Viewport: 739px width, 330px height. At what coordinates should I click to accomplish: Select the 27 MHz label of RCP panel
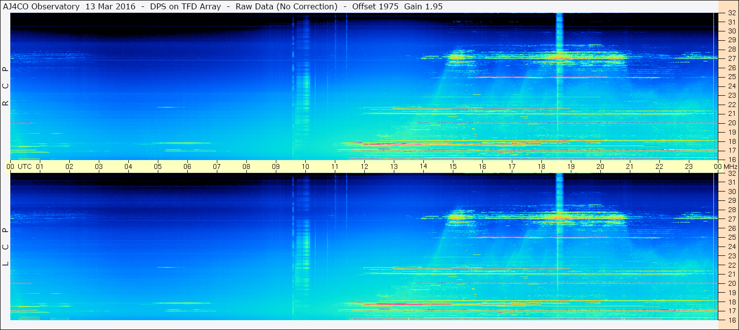[732, 58]
